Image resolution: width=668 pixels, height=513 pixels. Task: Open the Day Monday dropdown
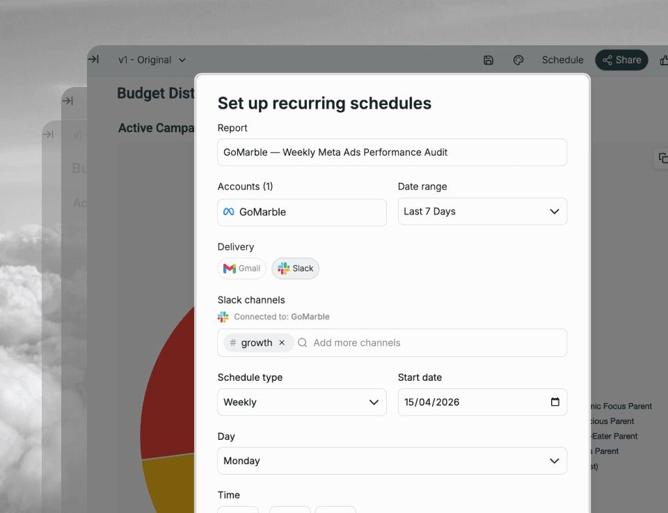[392, 461]
